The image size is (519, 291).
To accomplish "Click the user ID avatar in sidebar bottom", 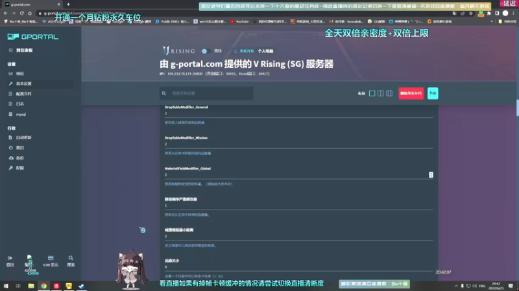I will pos(29,258).
